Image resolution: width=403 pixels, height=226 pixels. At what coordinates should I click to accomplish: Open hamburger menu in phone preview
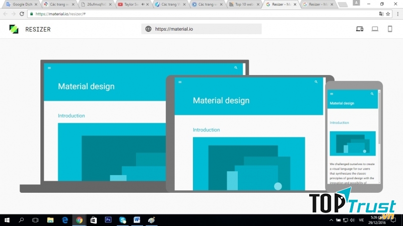tap(331, 94)
